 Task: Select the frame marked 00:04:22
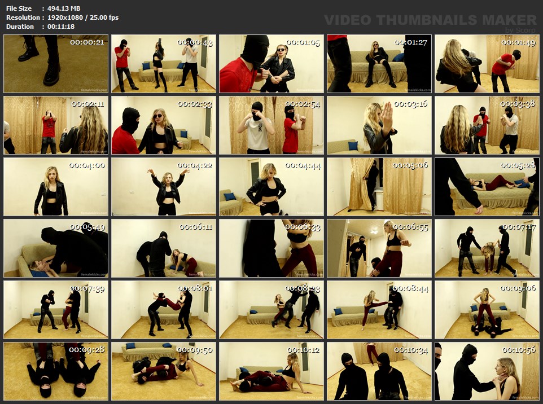click(164, 187)
